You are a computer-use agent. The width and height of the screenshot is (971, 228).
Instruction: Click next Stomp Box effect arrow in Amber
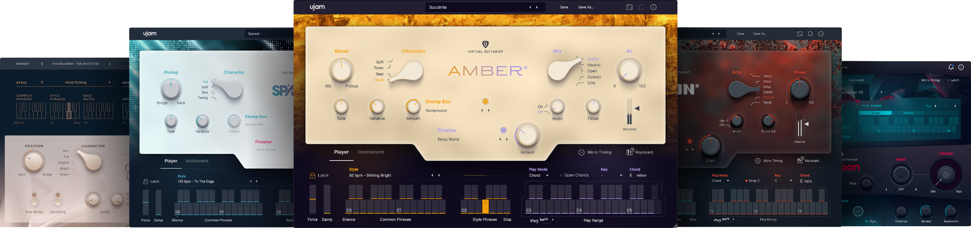click(489, 110)
